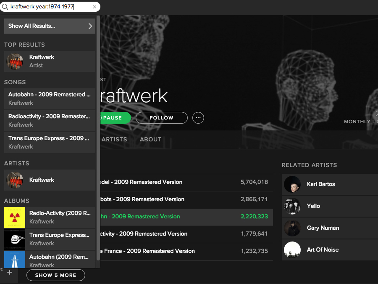
Task: Pause playback with the green Pause button
Action: [115, 118]
